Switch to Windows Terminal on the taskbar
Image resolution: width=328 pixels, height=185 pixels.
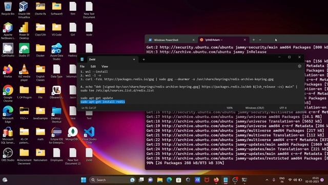244,180
